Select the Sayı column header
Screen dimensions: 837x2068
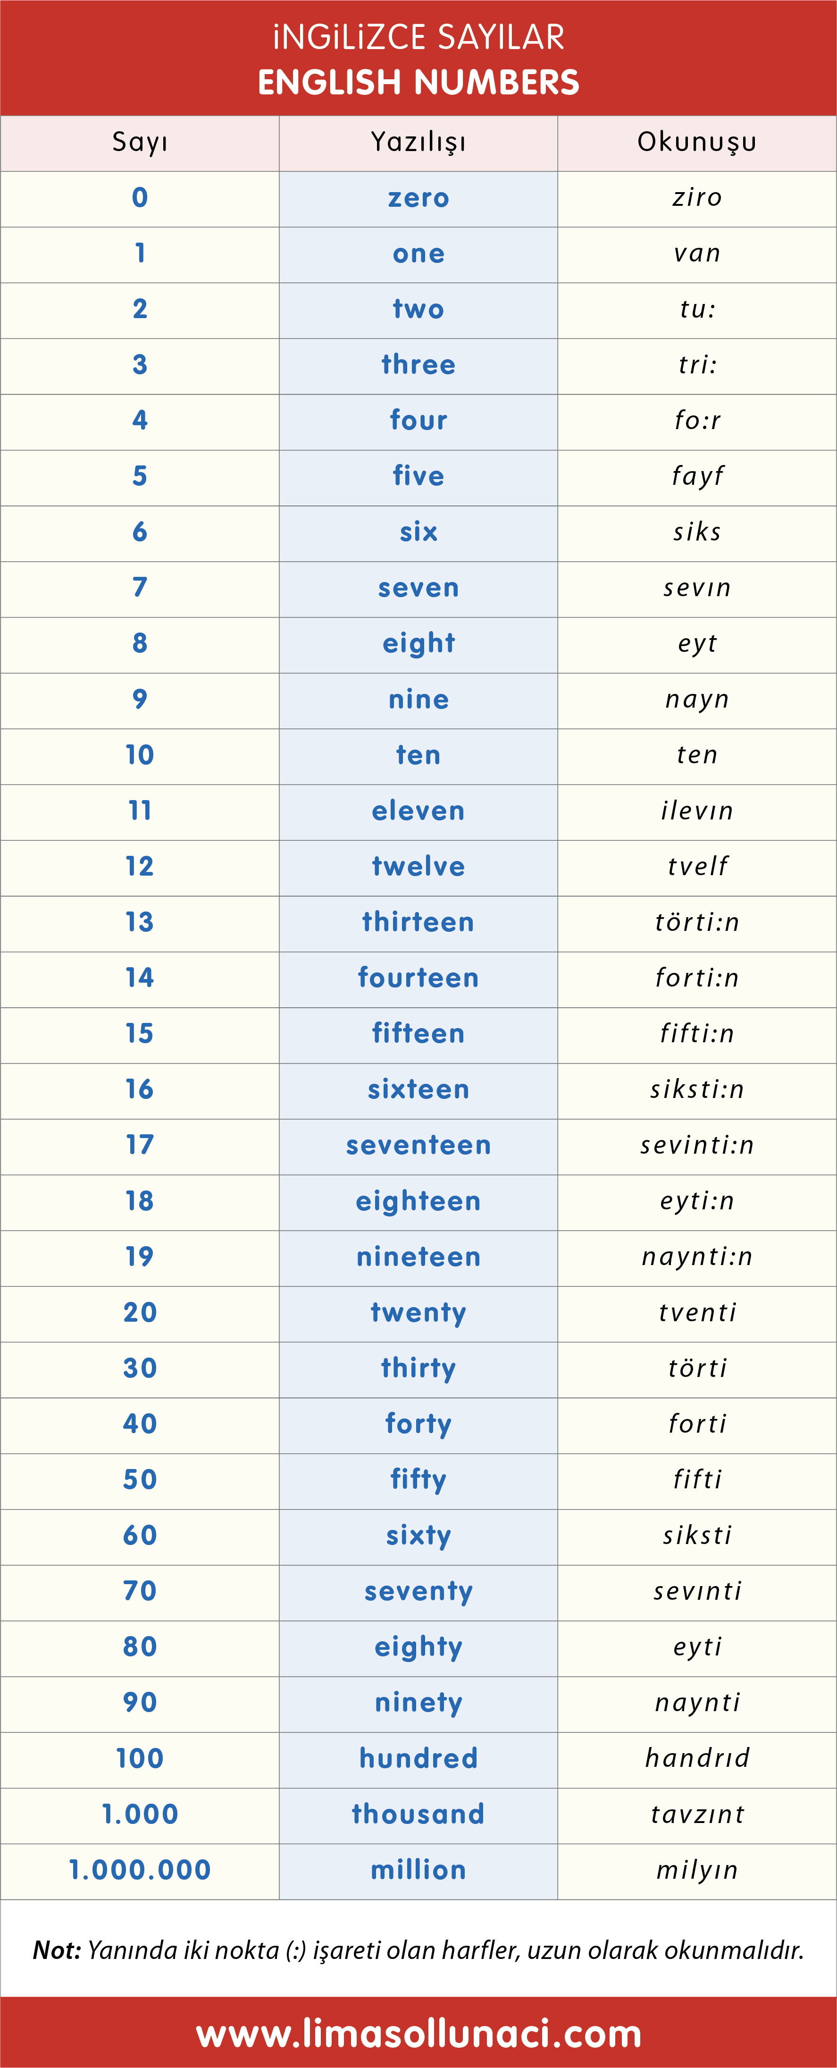tap(140, 142)
